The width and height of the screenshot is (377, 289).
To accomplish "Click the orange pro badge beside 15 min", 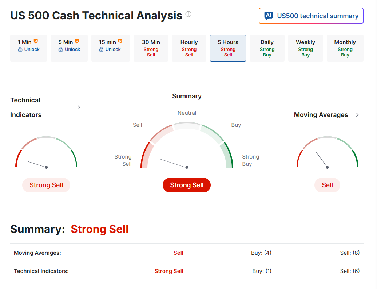I will [120, 41].
